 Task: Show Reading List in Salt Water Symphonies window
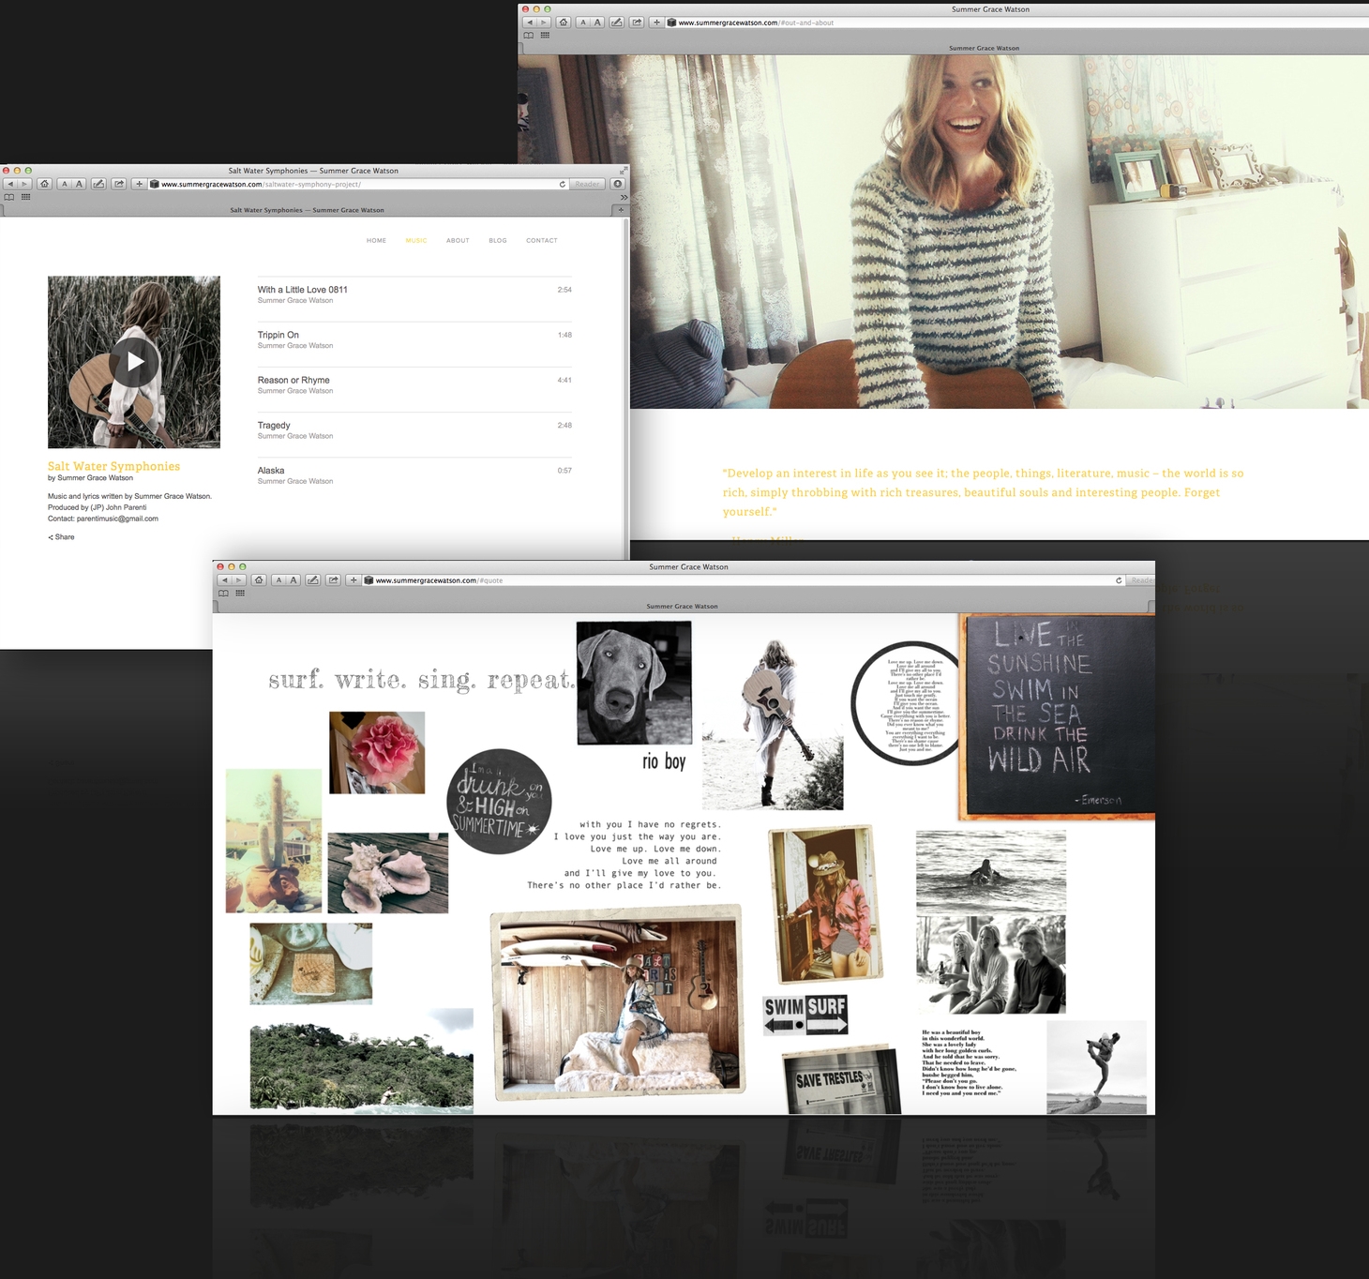tap(9, 197)
